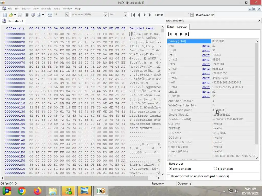This screenshot has width=262, height=196.
Task: Click the New file toolbar icon
Action: tap(5, 15)
